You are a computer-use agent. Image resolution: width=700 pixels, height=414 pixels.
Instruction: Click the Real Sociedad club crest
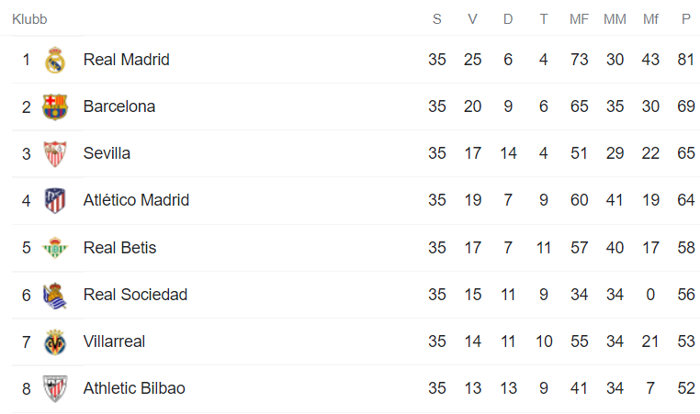(55, 295)
